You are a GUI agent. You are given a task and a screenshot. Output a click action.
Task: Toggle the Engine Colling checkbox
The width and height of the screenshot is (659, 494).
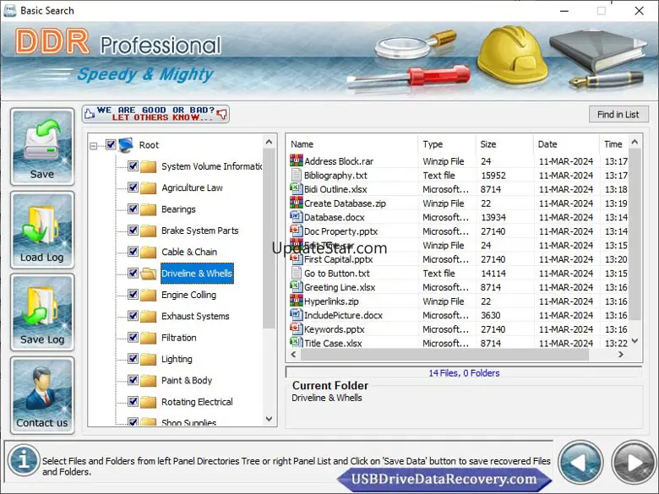(133, 295)
